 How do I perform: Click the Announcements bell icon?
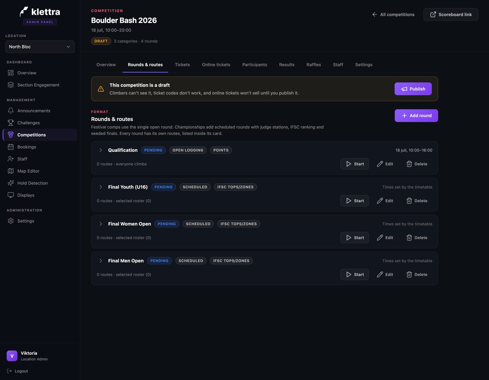11,111
